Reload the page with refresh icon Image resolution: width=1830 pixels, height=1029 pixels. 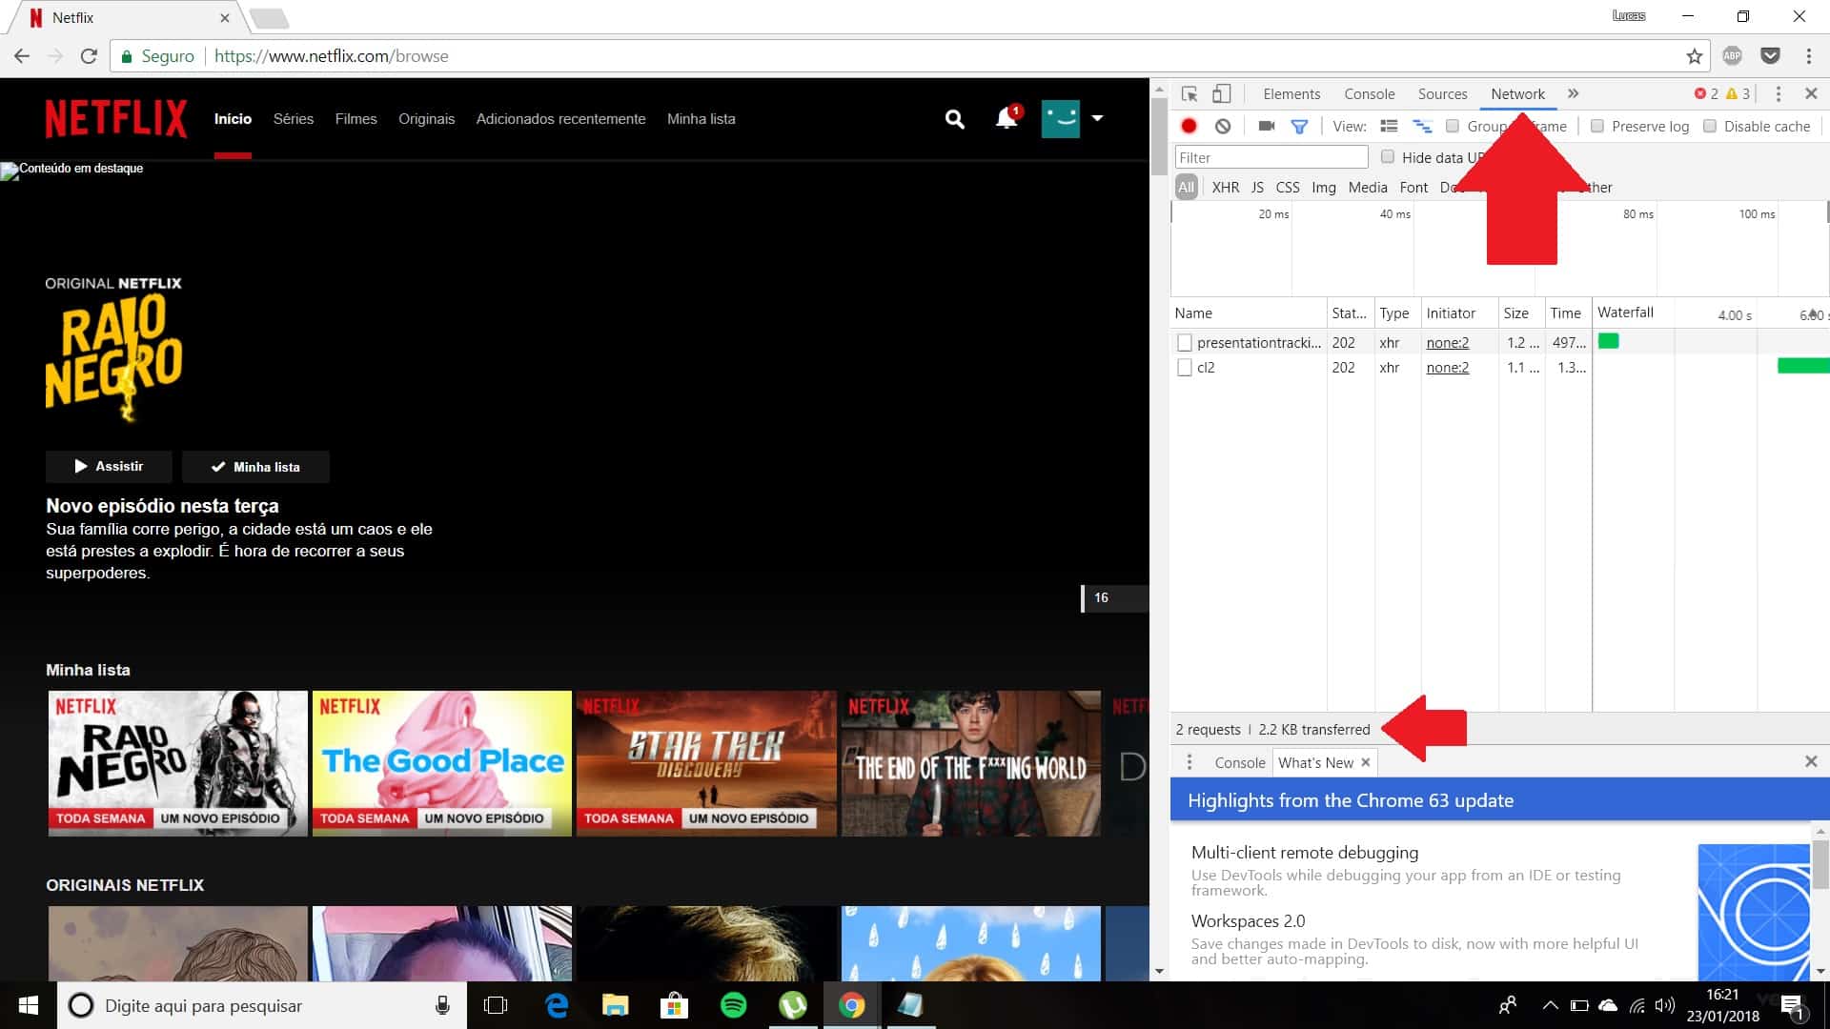coord(89,56)
